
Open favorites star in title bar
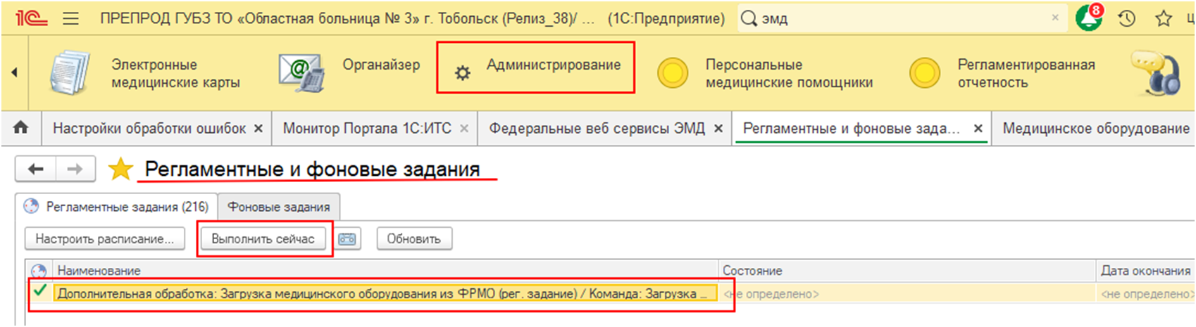tap(1164, 19)
